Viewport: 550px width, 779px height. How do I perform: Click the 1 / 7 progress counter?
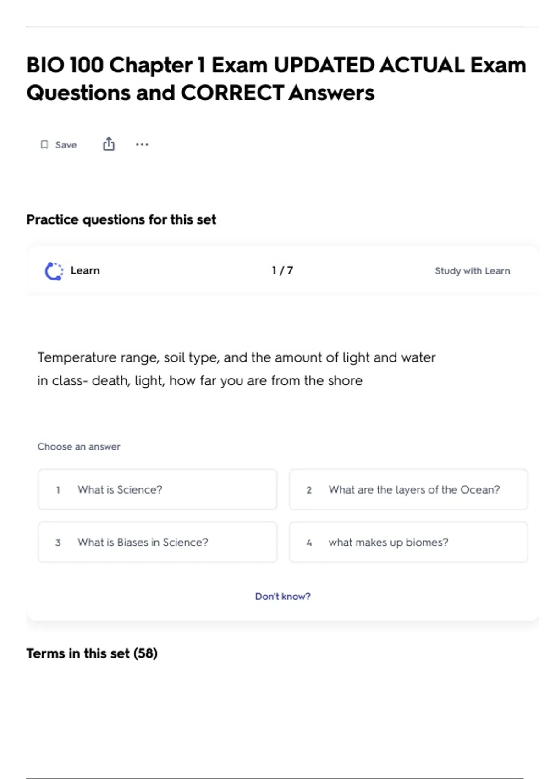282,270
